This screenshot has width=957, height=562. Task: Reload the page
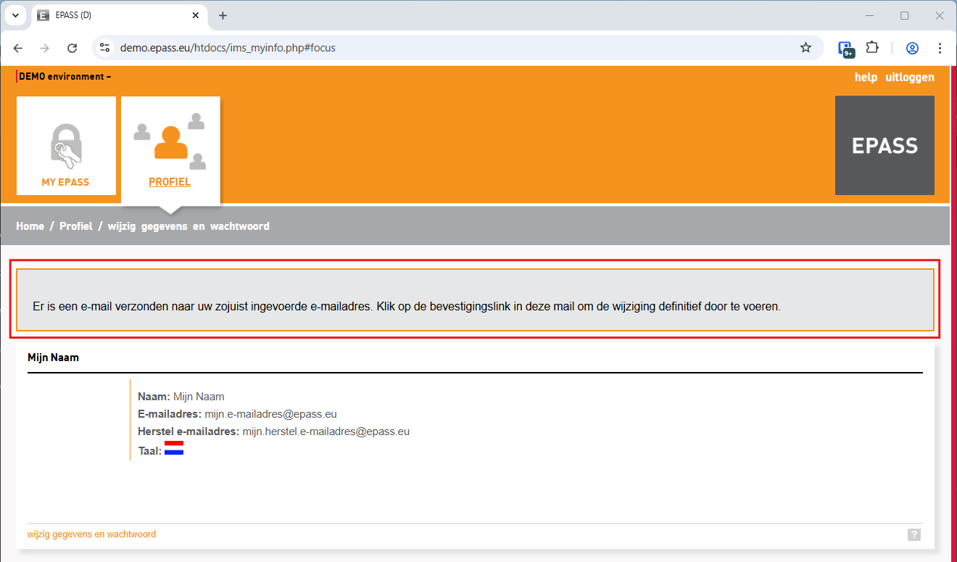coord(72,48)
